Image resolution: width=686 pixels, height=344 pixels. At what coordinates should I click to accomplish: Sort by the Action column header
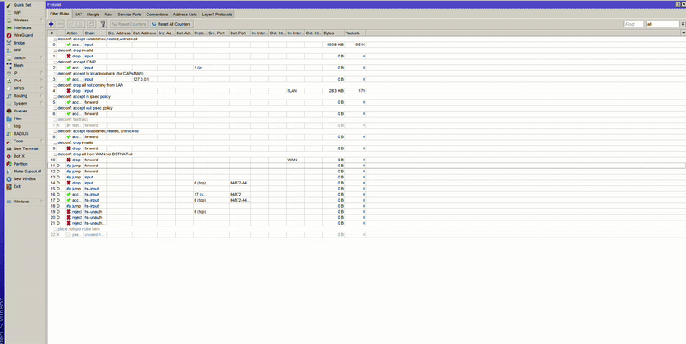click(74, 33)
